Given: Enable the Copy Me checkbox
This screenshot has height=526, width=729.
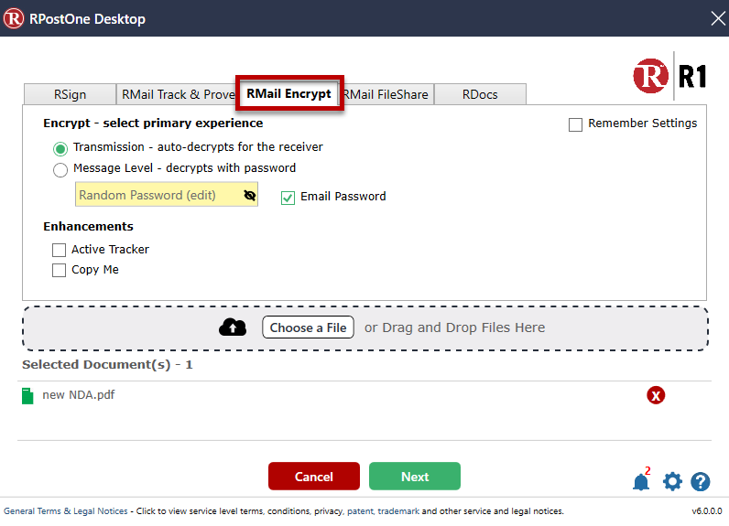Looking at the screenshot, I should tap(59, 270).
